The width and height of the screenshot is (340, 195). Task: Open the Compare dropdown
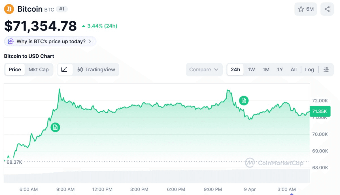pyautogui.click(x=204, y=70)
